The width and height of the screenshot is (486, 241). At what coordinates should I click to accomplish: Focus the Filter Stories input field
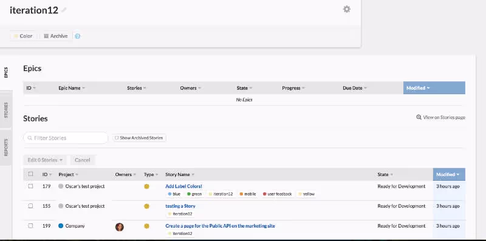tap(66, 138)
